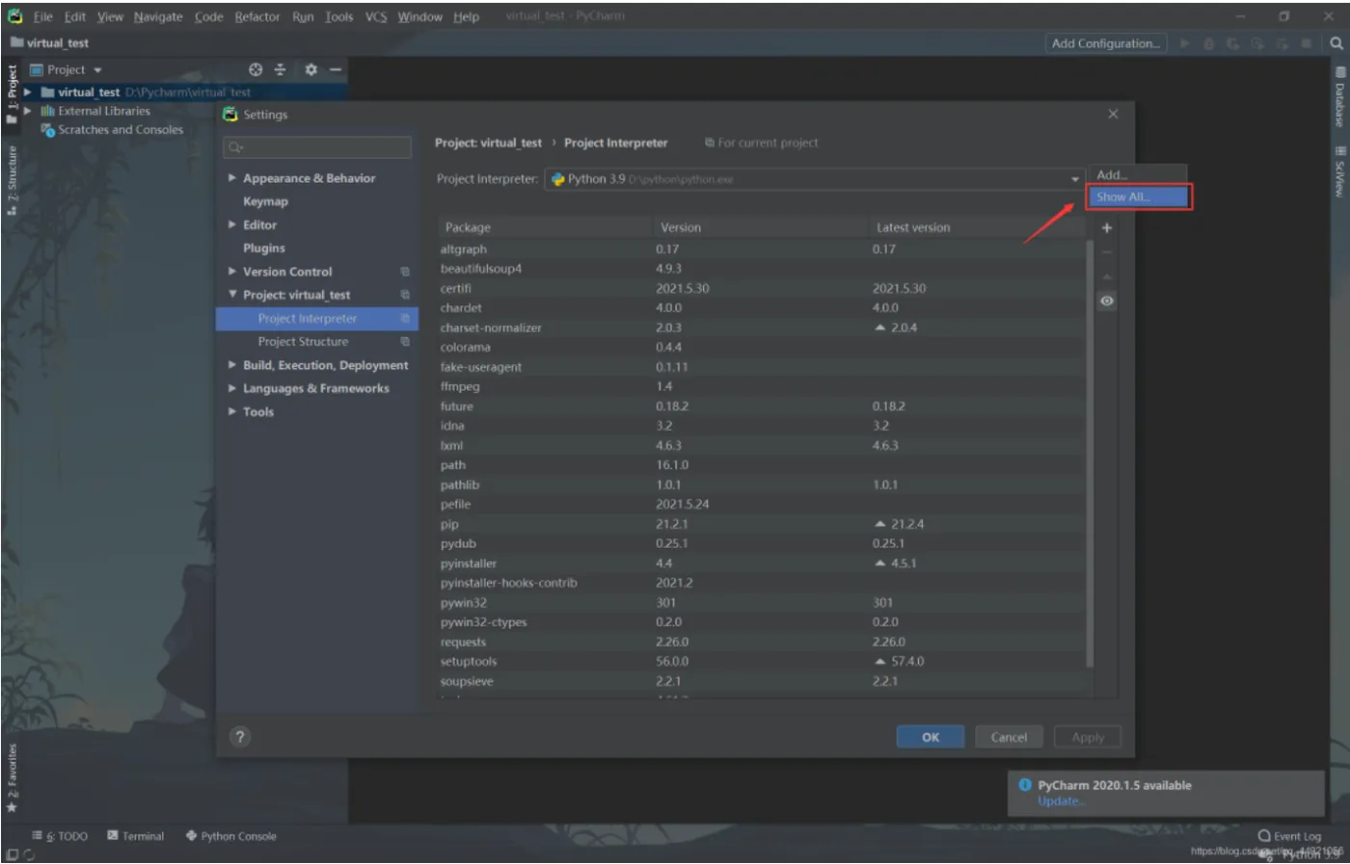The height and width of the screenshot is (864, 1350).
Task: Install package with plus icon
Action: 1107,228
